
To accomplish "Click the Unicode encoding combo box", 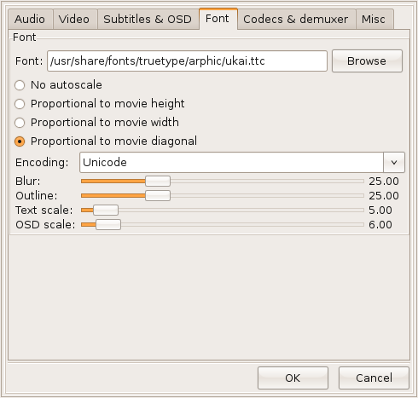I will 242,163.
